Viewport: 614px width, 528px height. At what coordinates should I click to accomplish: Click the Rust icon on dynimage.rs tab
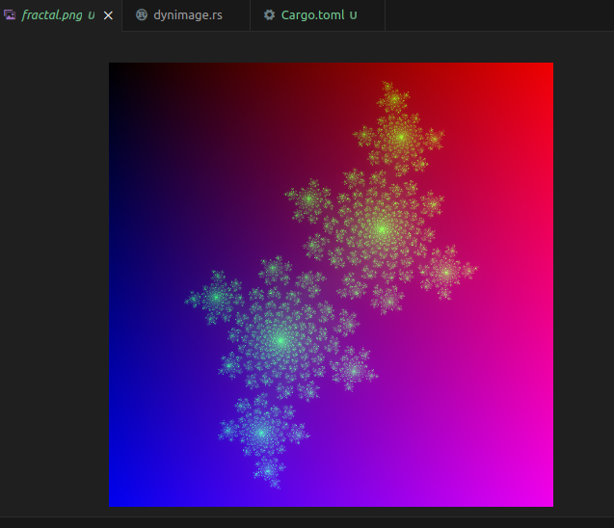point(142,14)
